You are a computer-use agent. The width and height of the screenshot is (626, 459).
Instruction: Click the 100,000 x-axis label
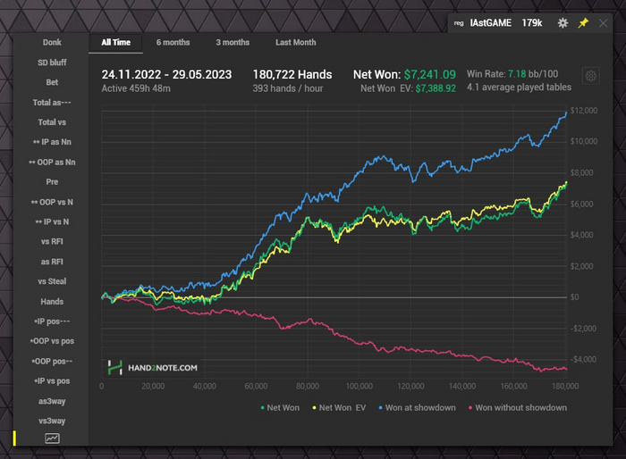[x=360, y=386]
